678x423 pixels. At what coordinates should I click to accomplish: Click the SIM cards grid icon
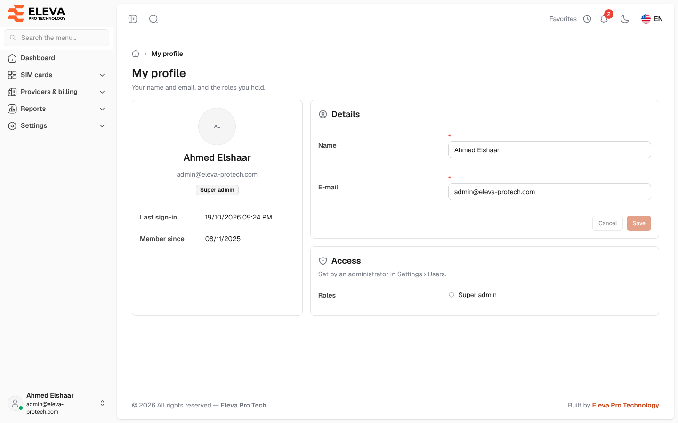pos(12,75)
